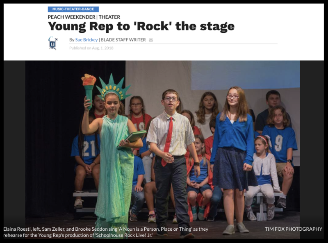Open the MUSIC-THEATER-DANCE category tag

(73, 9)
